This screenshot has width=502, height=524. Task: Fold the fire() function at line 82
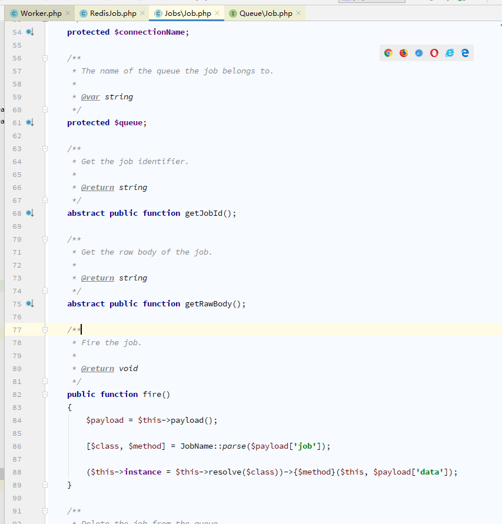45,395
